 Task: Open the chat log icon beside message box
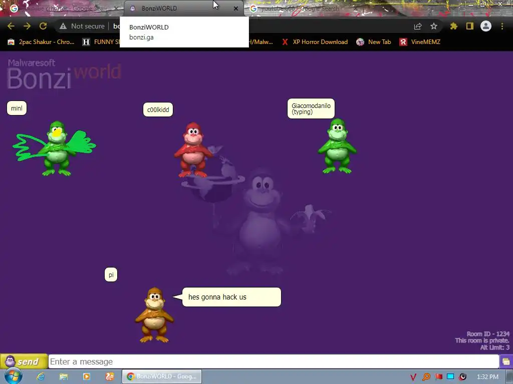pyautogui.click(x=506, y=361)
